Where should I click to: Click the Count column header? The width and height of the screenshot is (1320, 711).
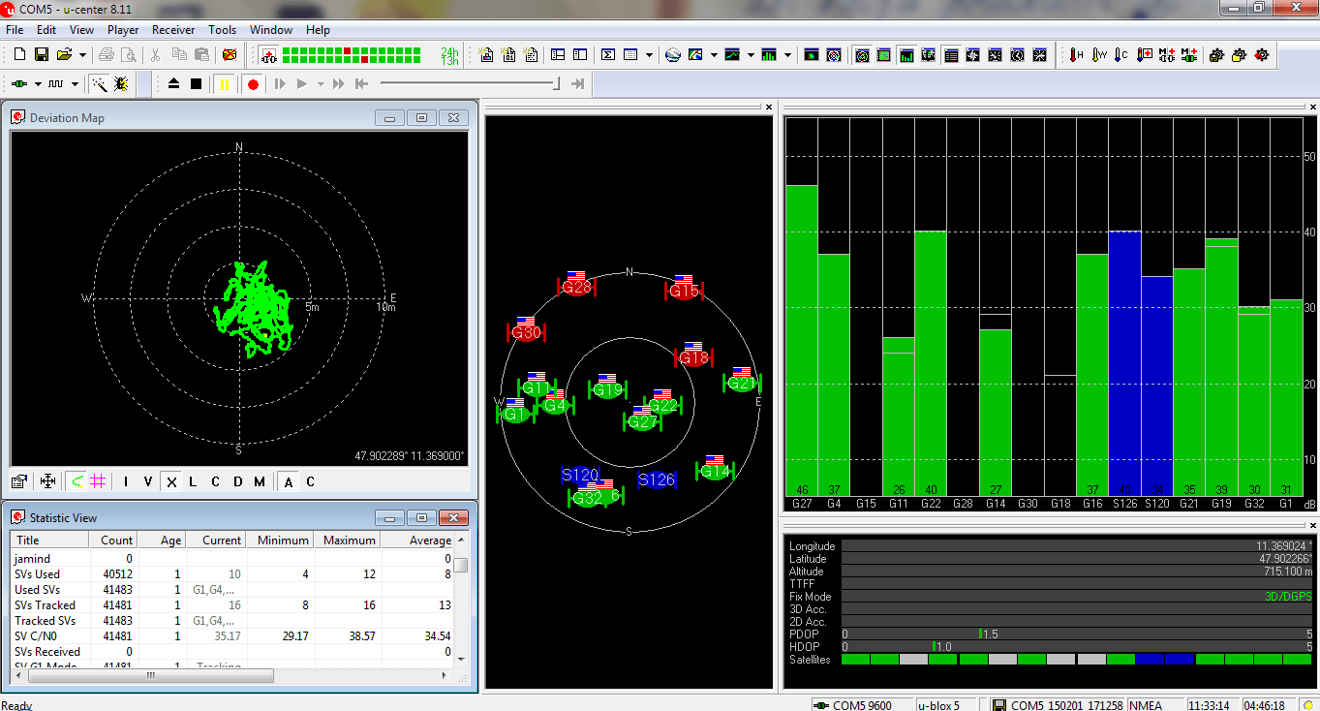click(x=116, y=541)
